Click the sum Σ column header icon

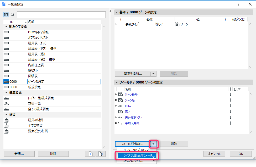235,89
